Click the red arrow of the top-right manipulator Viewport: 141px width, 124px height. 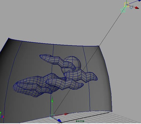[x=137, y=8]
